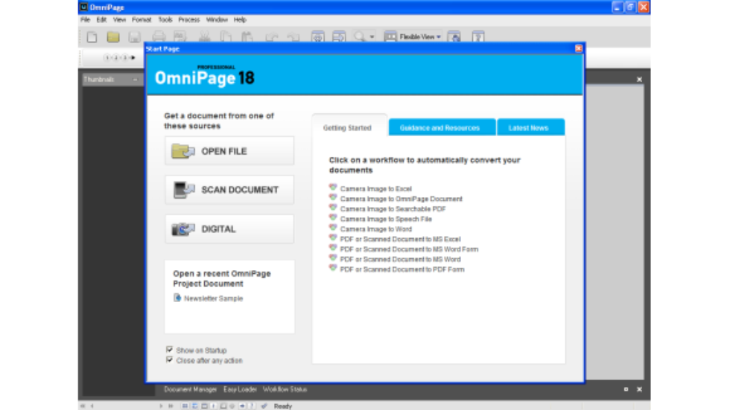The height and width of the screenshot is (410, 730).
Task: Run PDF or Scanned Document to PDF Form
Action: click(x=402, y=269)
